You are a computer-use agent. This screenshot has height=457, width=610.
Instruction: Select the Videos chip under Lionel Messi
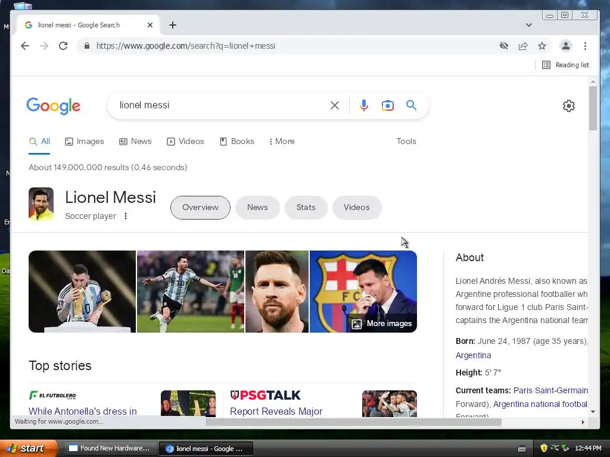[x=357, y=208]
